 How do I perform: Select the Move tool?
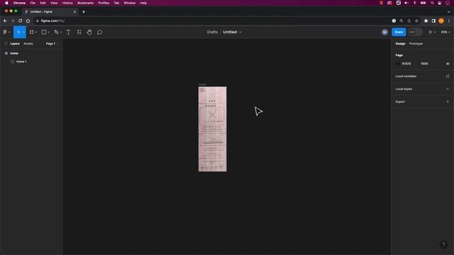[x=18, y=32]
